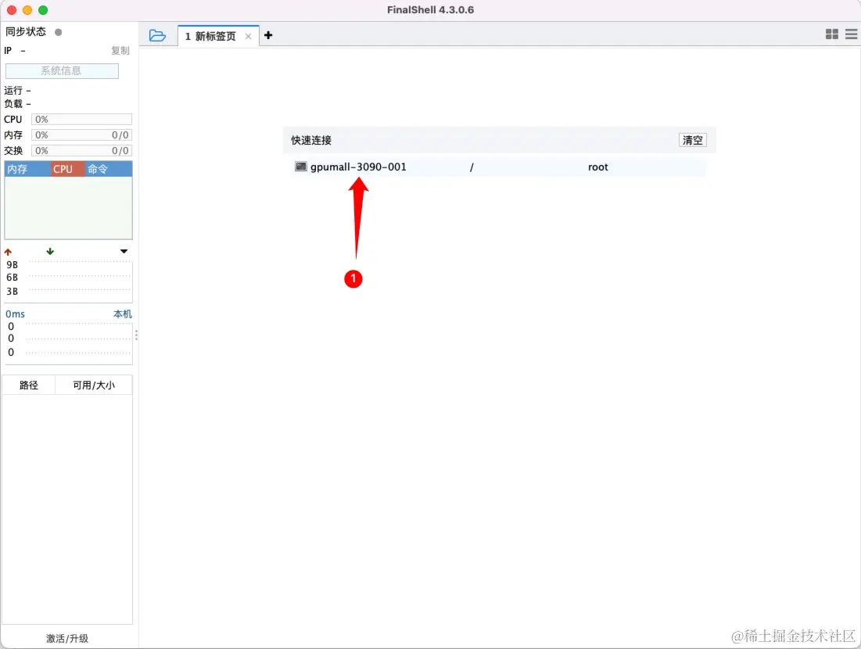Image resolution: width=861 pixels, height=649 pixels.
Task: Select the CPU tab in the process panel
Action: tap(67, 169)
